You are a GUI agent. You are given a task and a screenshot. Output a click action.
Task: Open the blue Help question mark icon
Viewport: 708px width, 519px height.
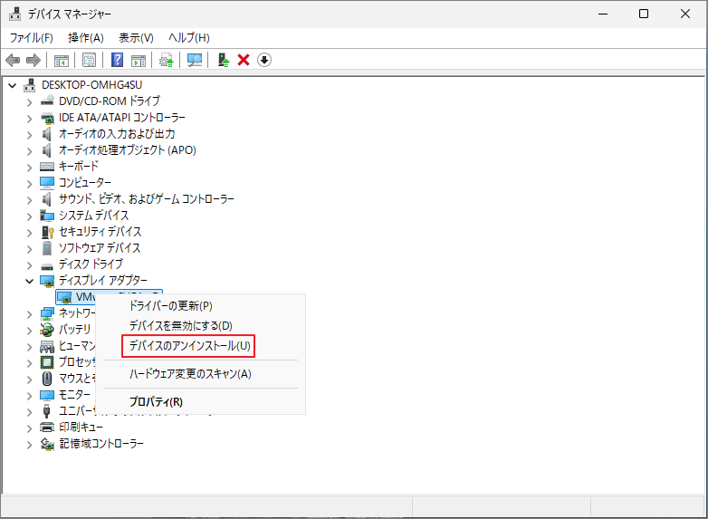coord(117,60)
